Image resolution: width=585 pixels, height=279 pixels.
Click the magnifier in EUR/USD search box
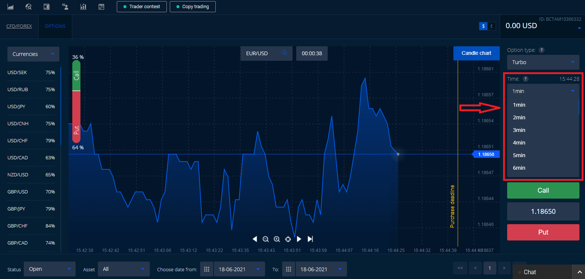click(284, 53)
